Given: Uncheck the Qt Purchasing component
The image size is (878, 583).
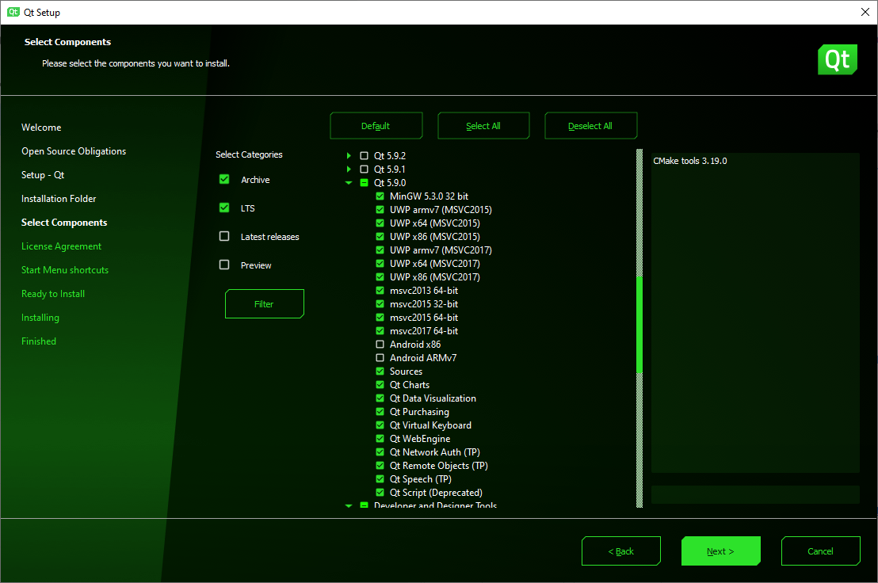Looking at the screenshot, I should (x=380, y=411).
